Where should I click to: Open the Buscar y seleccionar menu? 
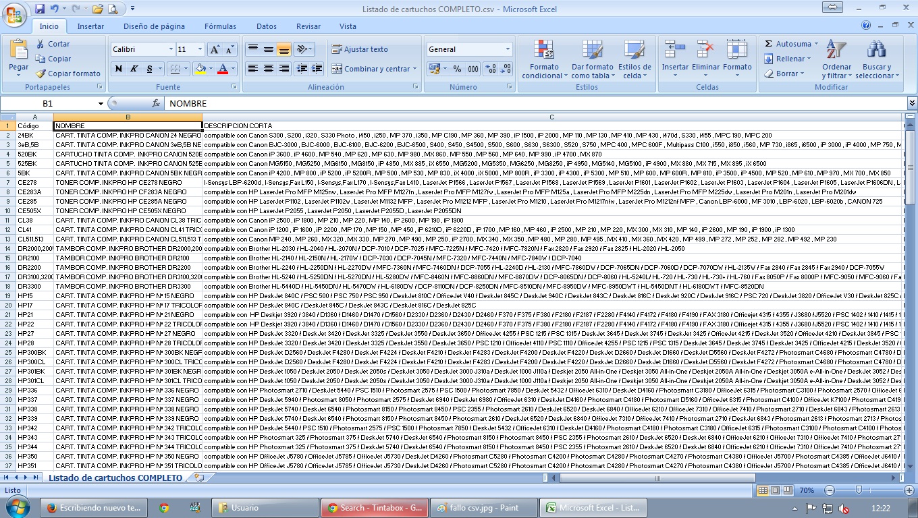[875, 59]
